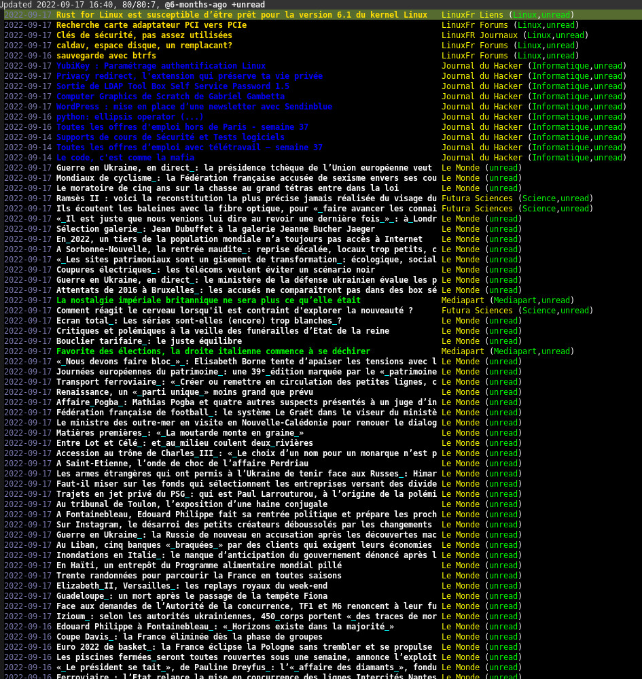The image size is (642, 679).
Task: Open Ukraine live entry about "la présidence tchèque"
Action: [x=244, y=168]
